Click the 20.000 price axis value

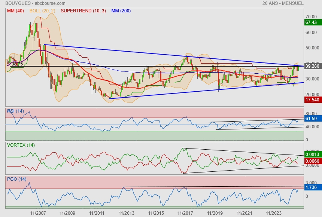point(312,94)
